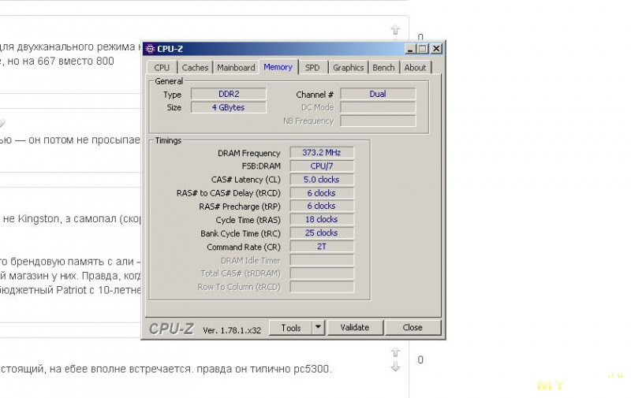Click the CPU-Z title bar icon
Image resolution: width=631 pixels, height=398 pixels.
(x=150, y=49)
